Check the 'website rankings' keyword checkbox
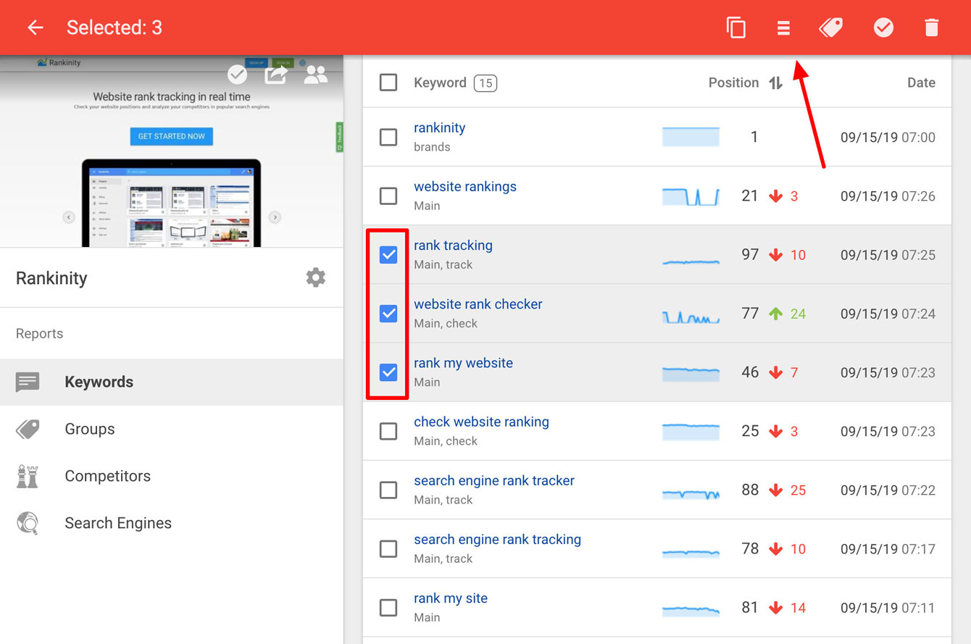 388,196
